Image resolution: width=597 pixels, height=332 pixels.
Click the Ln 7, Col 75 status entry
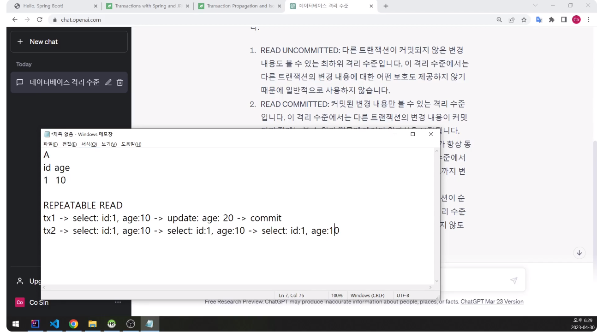[291, 295]
